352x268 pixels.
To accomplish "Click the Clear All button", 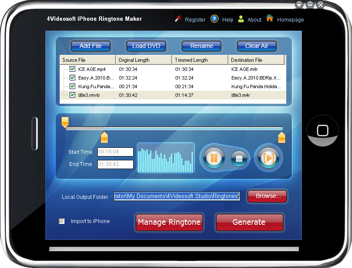I will click(256, 46).
